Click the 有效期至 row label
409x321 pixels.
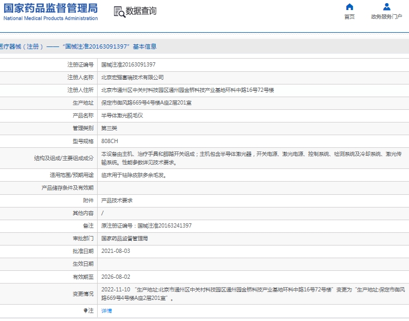point(83,277)
